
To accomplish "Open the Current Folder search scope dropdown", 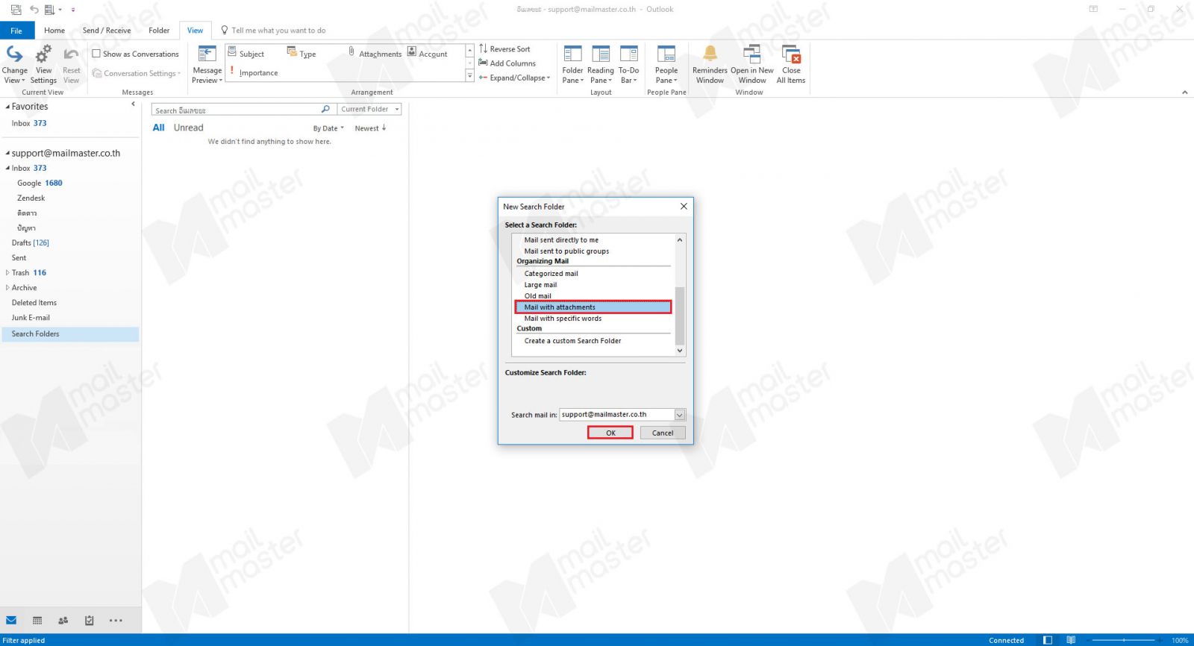I will coord(370,109).
